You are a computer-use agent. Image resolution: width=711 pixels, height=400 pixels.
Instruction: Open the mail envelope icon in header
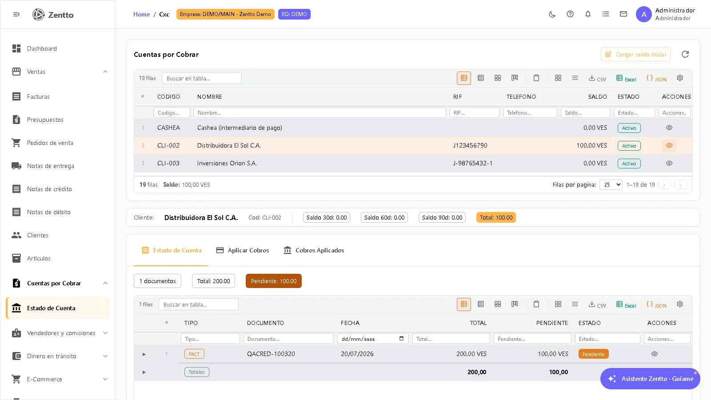[623, 14]
